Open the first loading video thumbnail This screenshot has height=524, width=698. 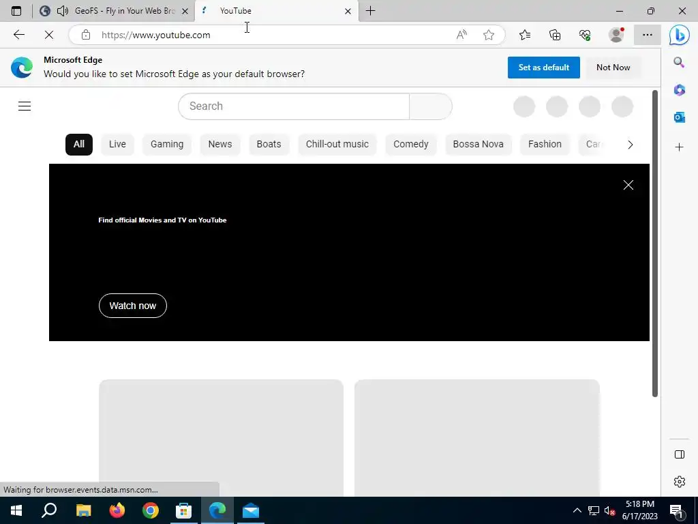point(222,437)
